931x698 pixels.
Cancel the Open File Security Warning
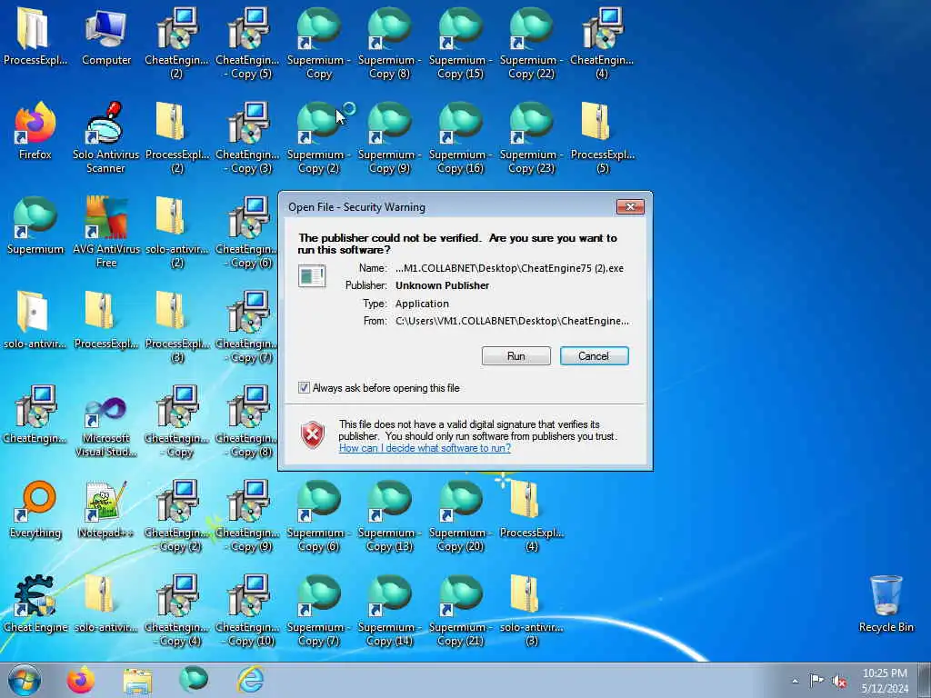pyautogui.click(x=594, y=356)
